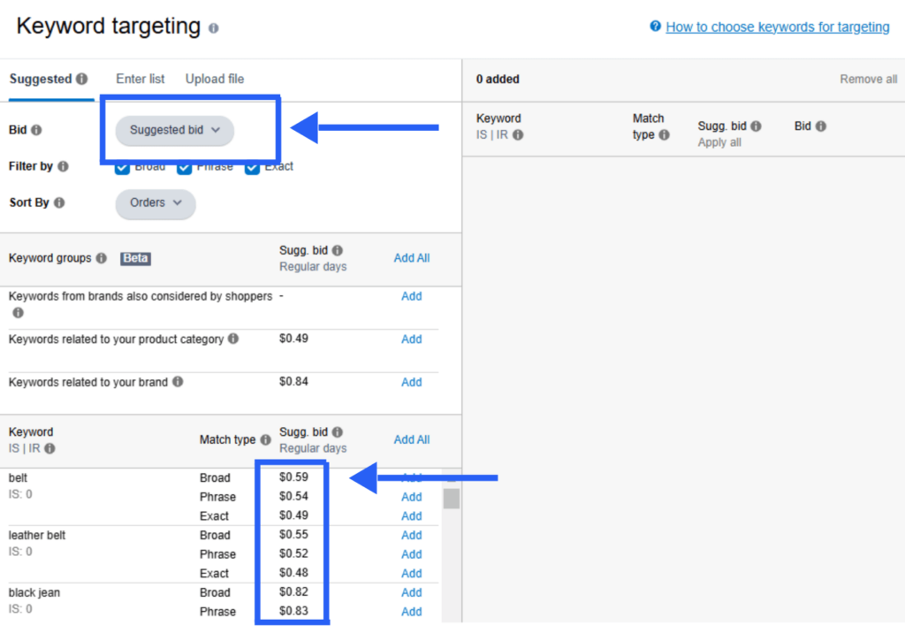
Task: Click info icon next to Match type in right panel
Action: (x=664, y=135)
